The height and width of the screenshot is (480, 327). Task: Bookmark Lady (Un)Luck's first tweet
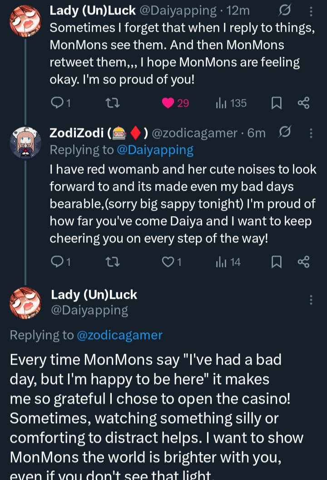(x=276, y=103)
